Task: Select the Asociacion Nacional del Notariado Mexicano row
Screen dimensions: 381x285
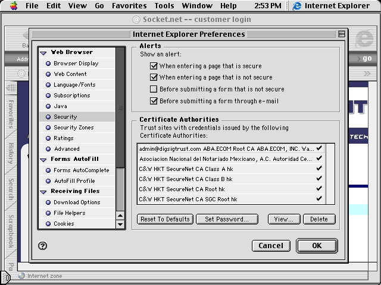Action: click(231, 159)
